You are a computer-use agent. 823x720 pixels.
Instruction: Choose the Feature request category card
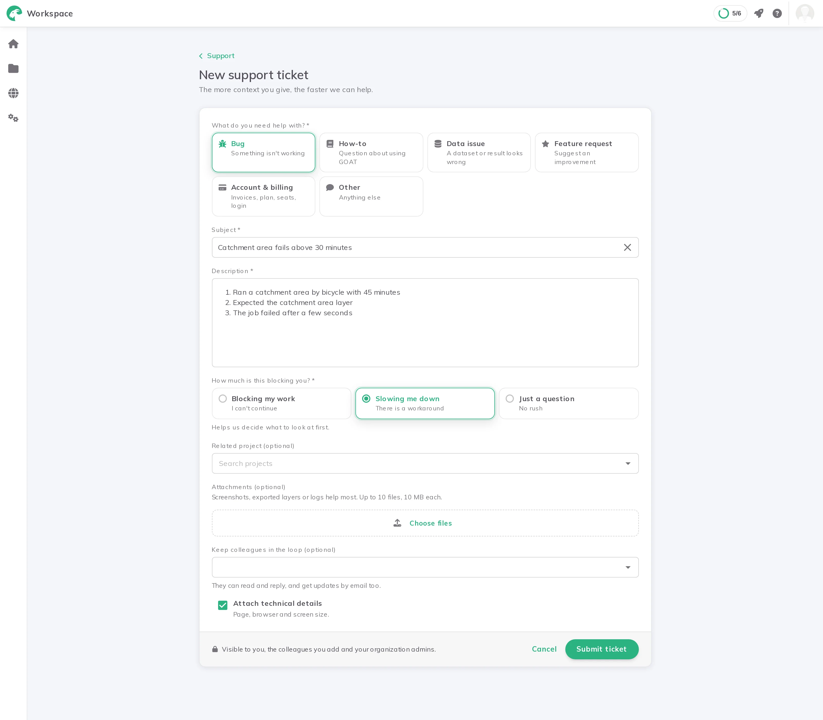[x=587, y=153]
